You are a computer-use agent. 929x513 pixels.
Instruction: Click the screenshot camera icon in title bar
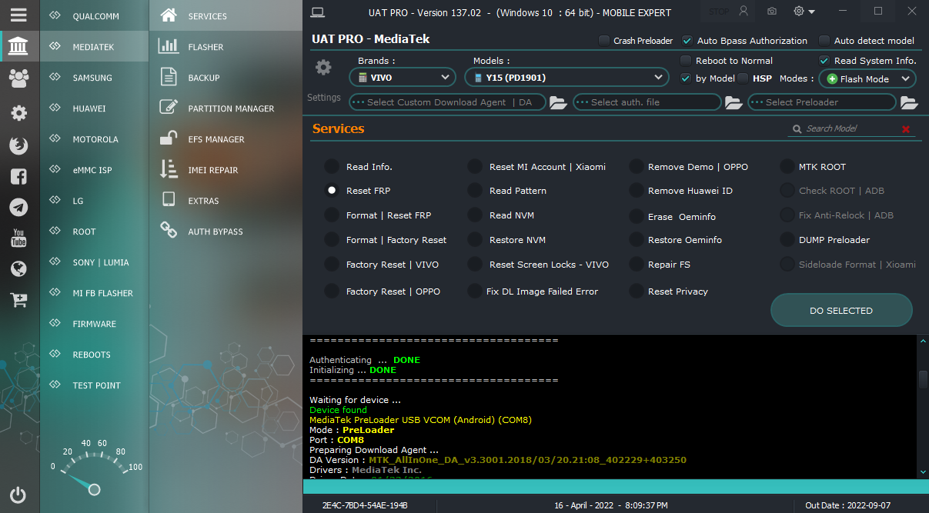pos(772,12)
